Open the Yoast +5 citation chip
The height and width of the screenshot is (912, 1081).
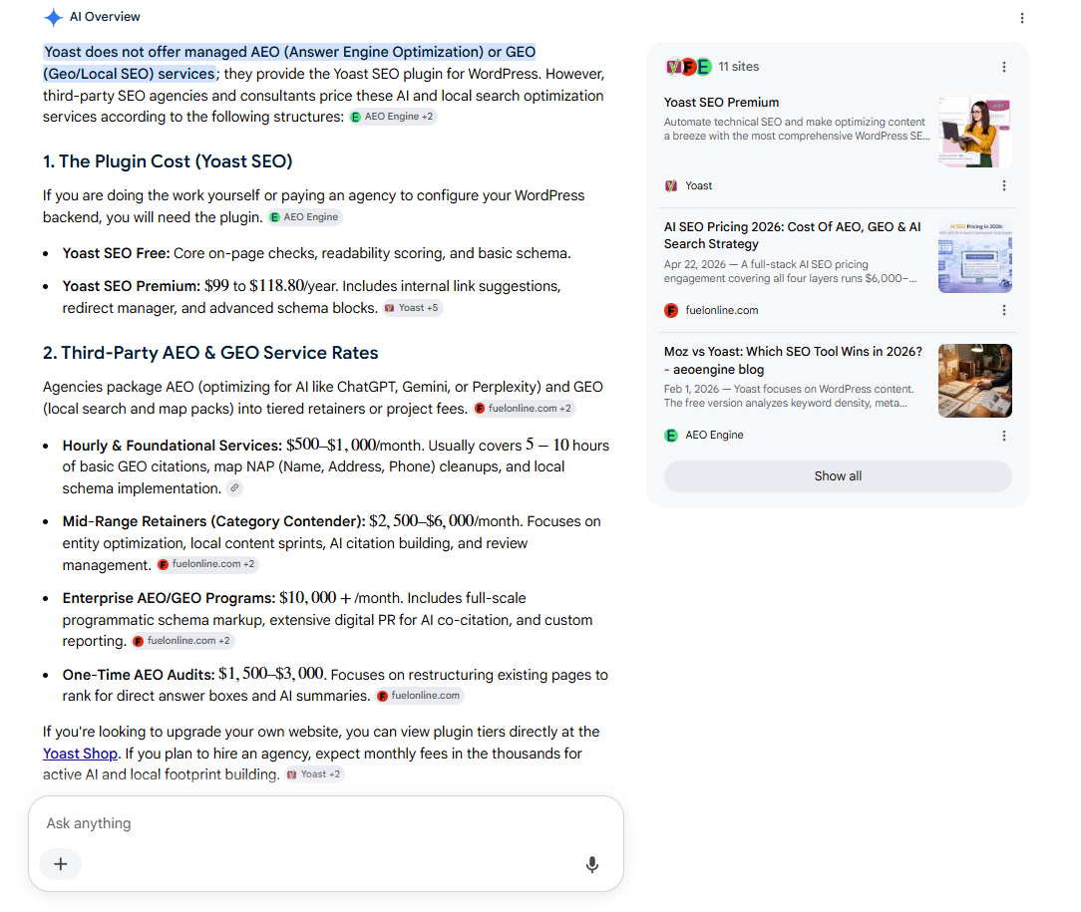tap(412, 308)
